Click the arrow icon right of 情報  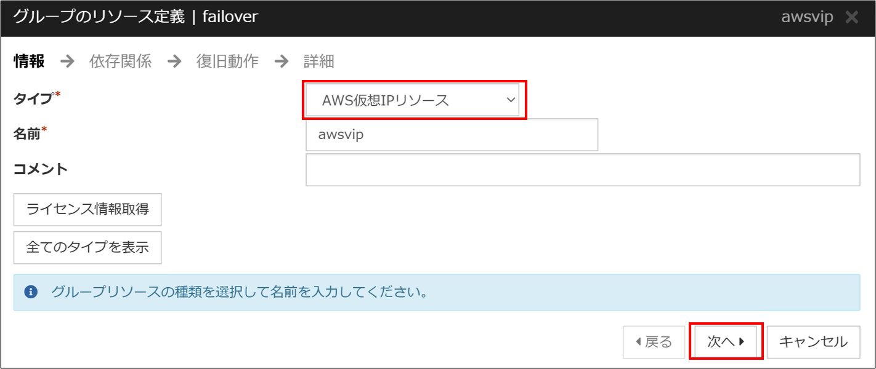pyautogui.click(x=67, y=61)
